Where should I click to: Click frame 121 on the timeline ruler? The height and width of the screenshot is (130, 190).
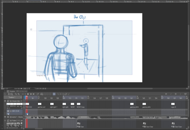[x=88, y=98]
